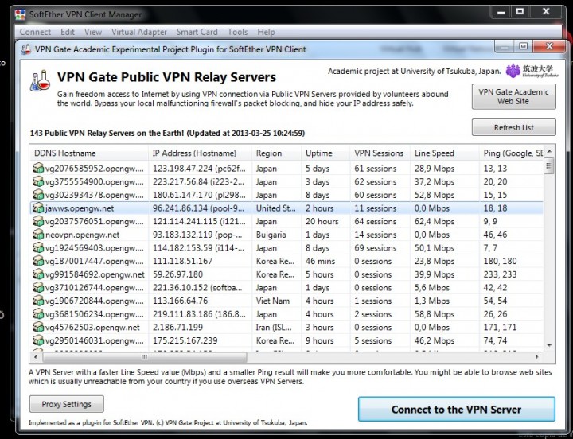This screenshot has height=439, width=573.
Task: Open the Tools menu
Action: pyautogui.click(x=237, y=32)
